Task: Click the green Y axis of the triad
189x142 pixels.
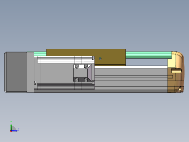Action: click(11, 127)
